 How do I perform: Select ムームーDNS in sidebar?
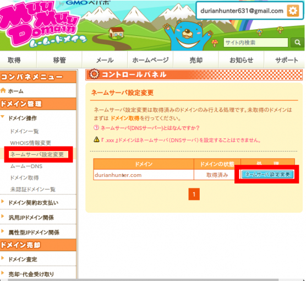pos(26,166)
